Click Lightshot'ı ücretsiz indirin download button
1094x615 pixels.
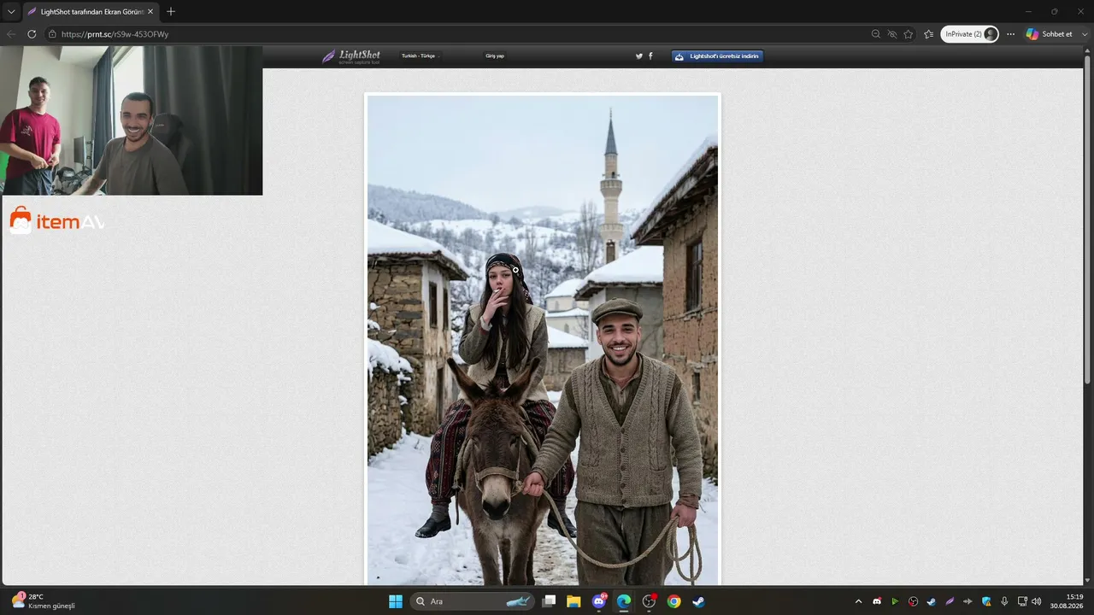point(717,56)
